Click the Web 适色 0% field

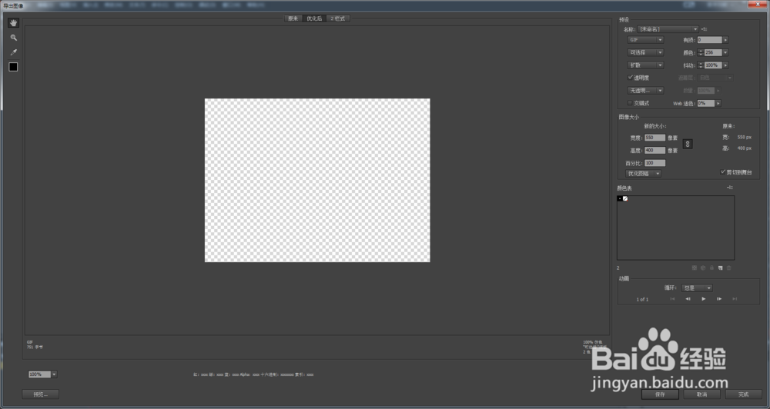[705, 104]
